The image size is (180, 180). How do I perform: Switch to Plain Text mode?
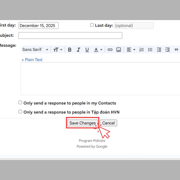[32, 60]
